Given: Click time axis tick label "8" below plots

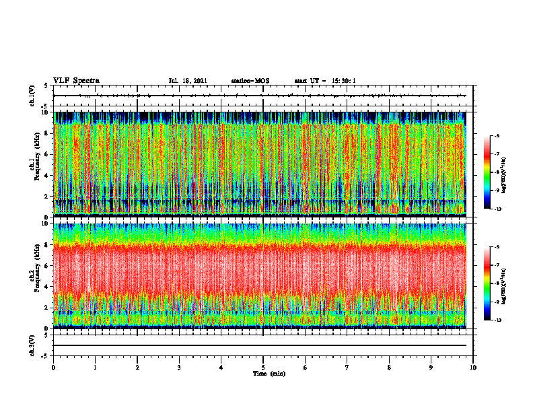Looking at the screenshot, I should coord(389,368).
